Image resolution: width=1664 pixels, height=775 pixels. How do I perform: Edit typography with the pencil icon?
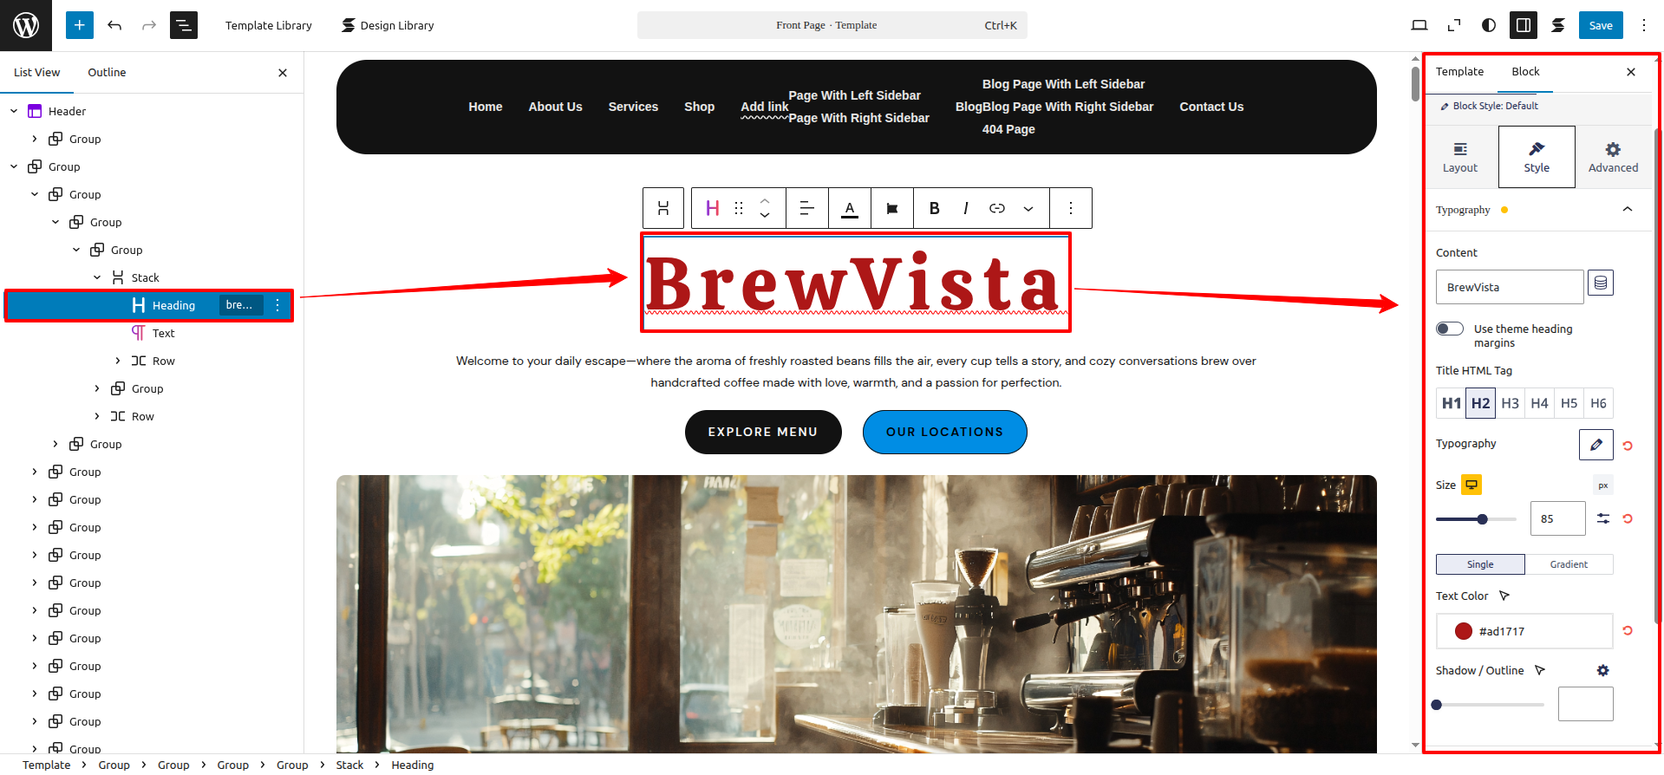(x=1595, y=445)
